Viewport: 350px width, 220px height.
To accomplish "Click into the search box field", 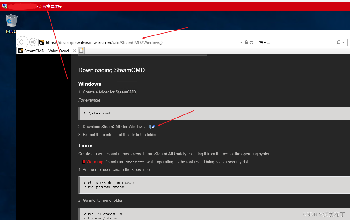I will click(296, 42).
